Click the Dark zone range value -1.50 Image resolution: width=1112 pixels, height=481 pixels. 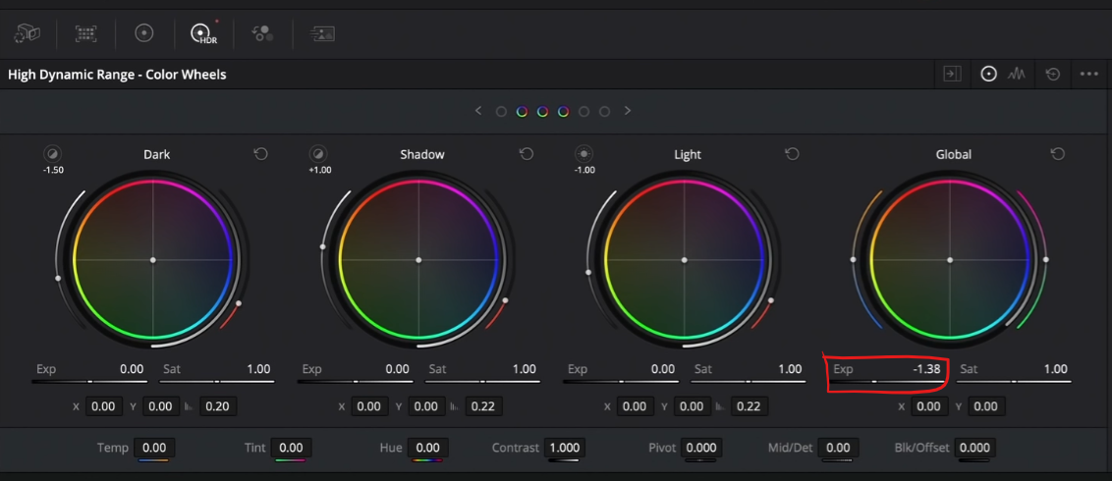tap(53, 170)
